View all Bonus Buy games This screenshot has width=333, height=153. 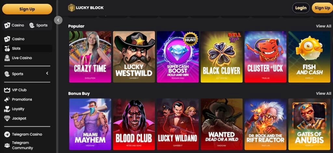pos(324,93)
